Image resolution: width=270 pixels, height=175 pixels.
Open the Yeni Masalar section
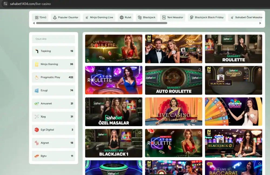coord(173,17)
